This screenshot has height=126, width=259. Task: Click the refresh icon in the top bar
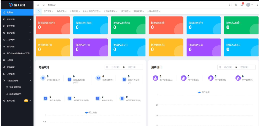(x=43, y=5)
